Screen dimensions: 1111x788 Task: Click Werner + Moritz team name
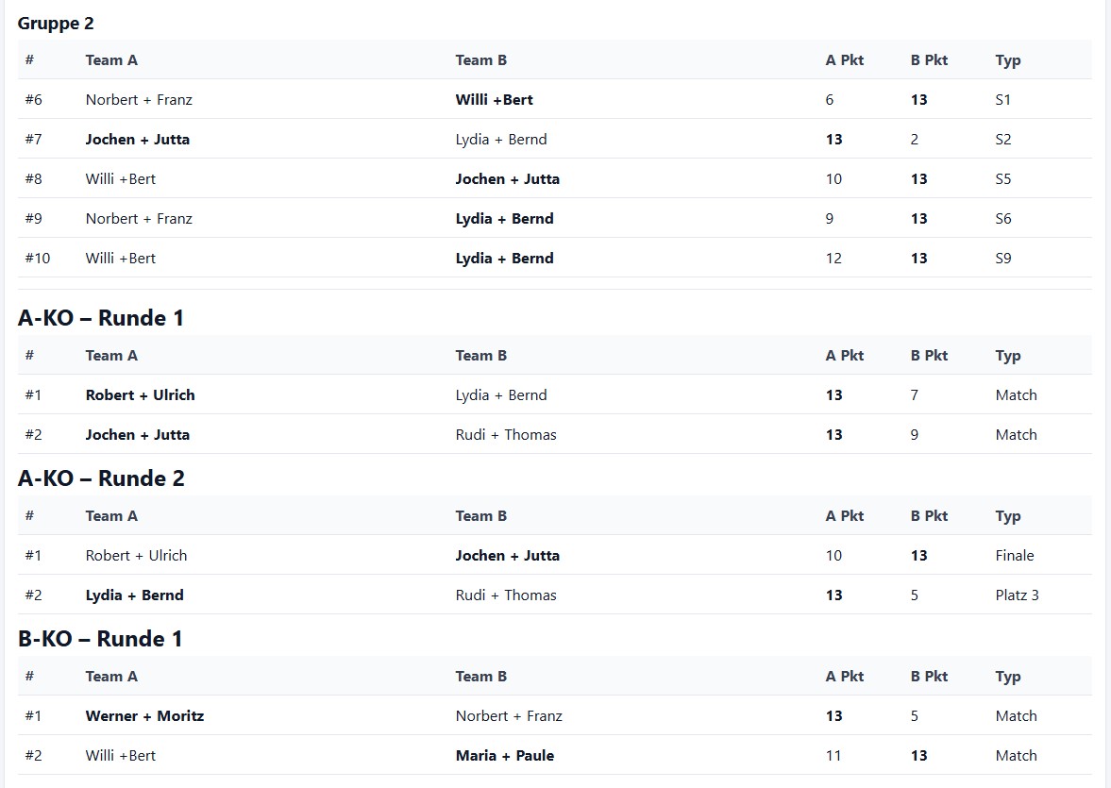point(144,716)
